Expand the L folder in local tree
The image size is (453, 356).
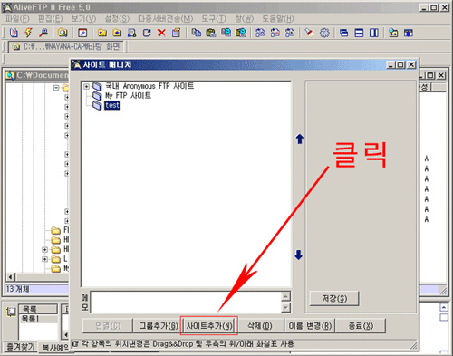pyautogui.click(x=44, y=259)
